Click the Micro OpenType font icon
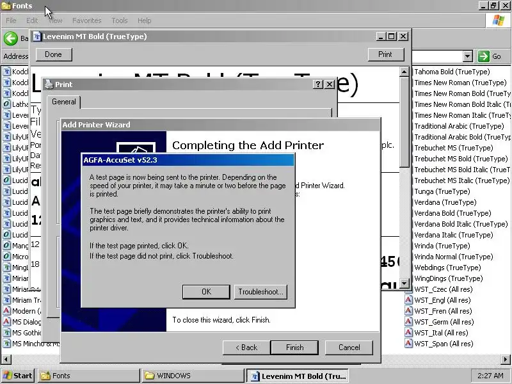Viewport: 512px width, 384px height. (x=6, y=257)
